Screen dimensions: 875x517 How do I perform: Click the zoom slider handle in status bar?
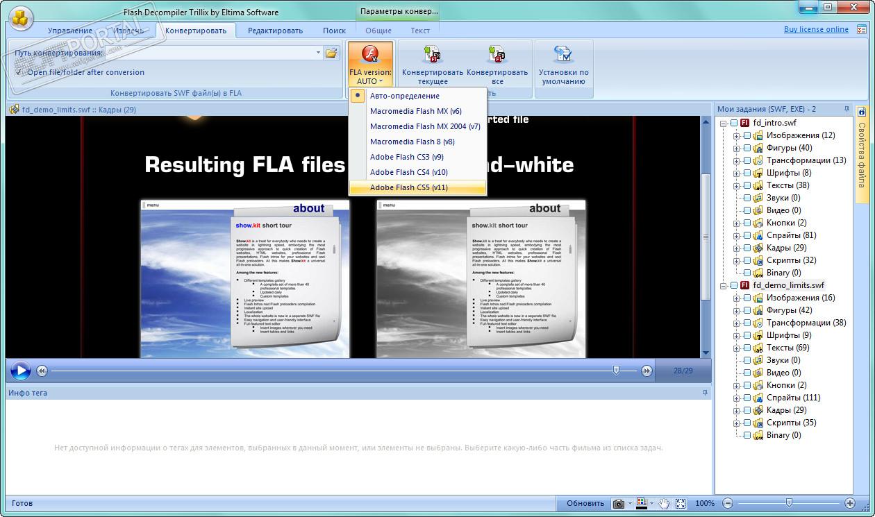789,502
